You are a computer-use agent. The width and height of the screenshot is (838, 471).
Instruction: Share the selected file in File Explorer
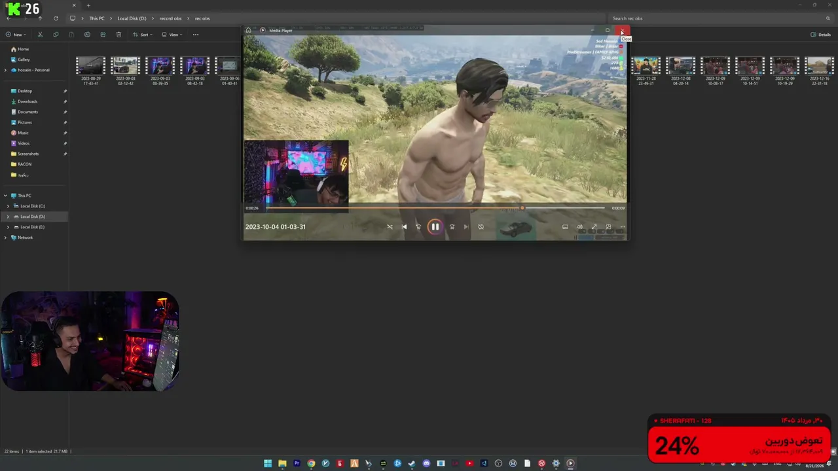(x=103, y=35)
